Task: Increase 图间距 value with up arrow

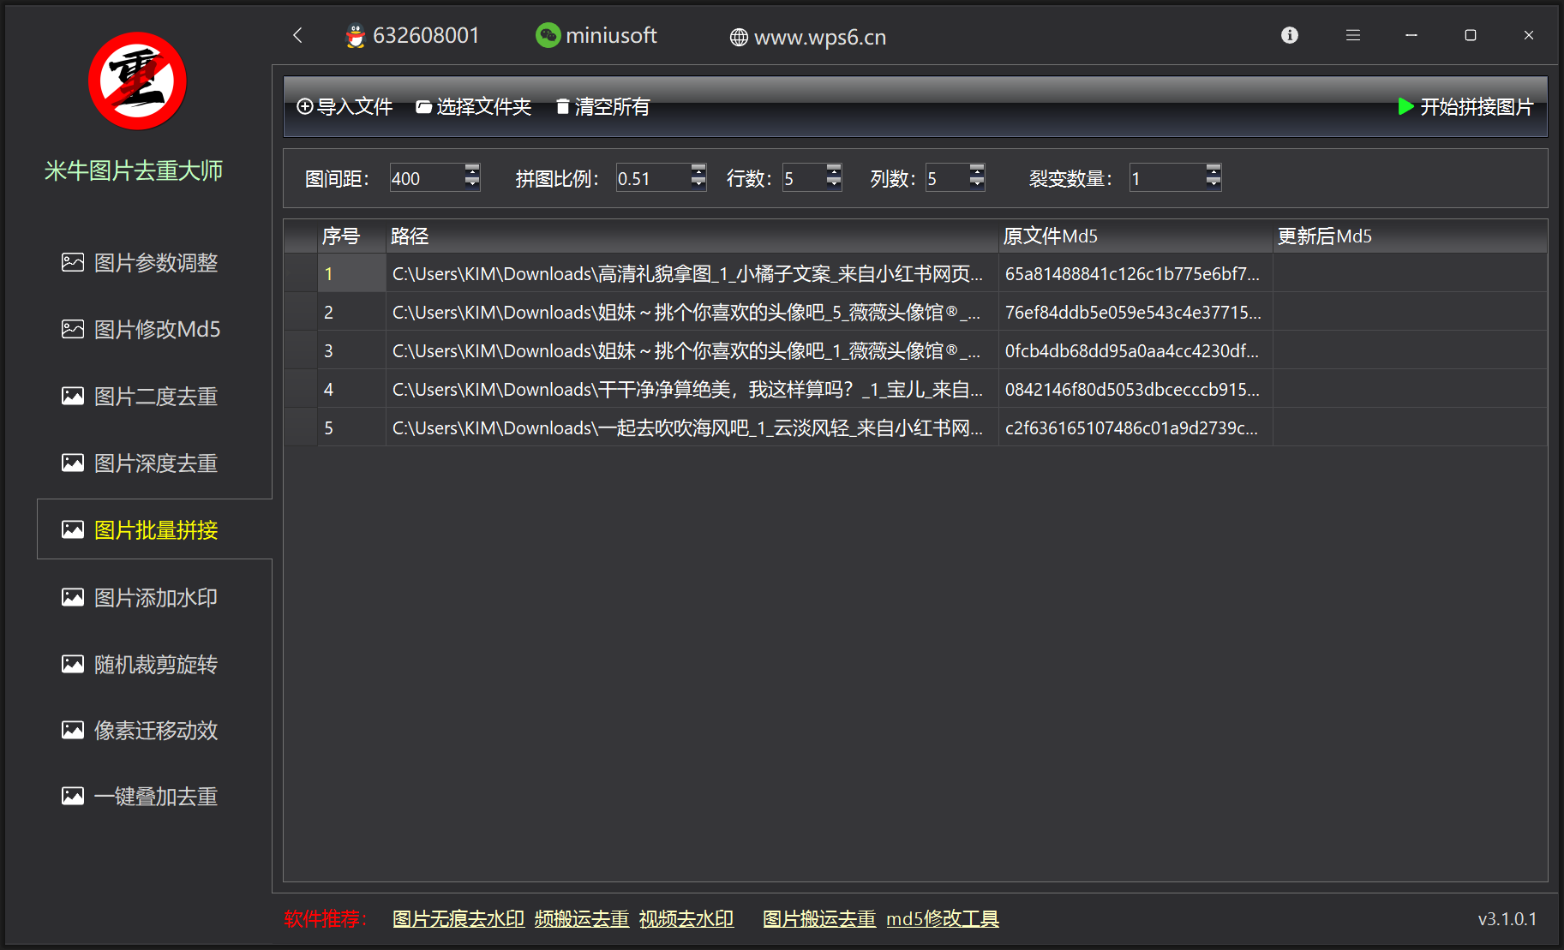Action: point(472,170)
